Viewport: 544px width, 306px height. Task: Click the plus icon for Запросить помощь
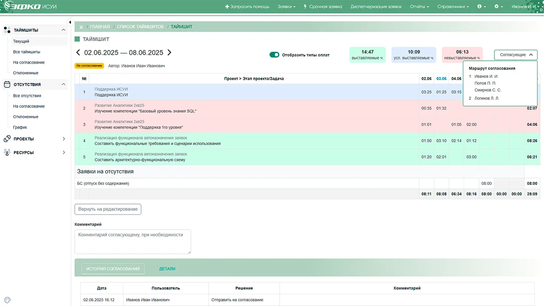(x=227, y=7)
